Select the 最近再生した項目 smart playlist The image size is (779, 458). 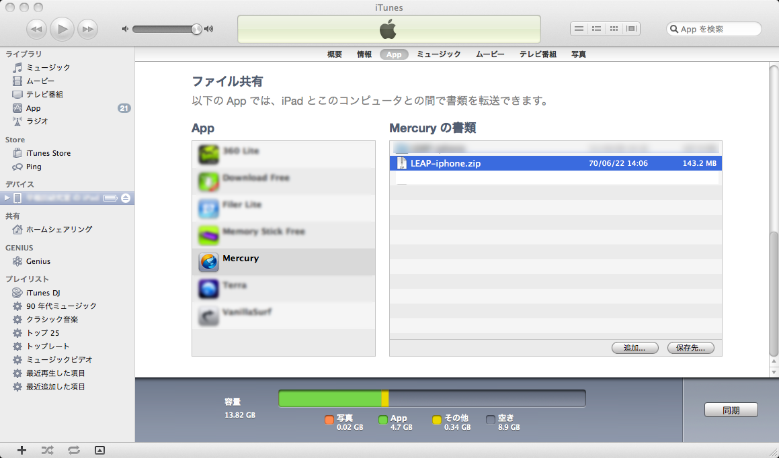[48, 373]
